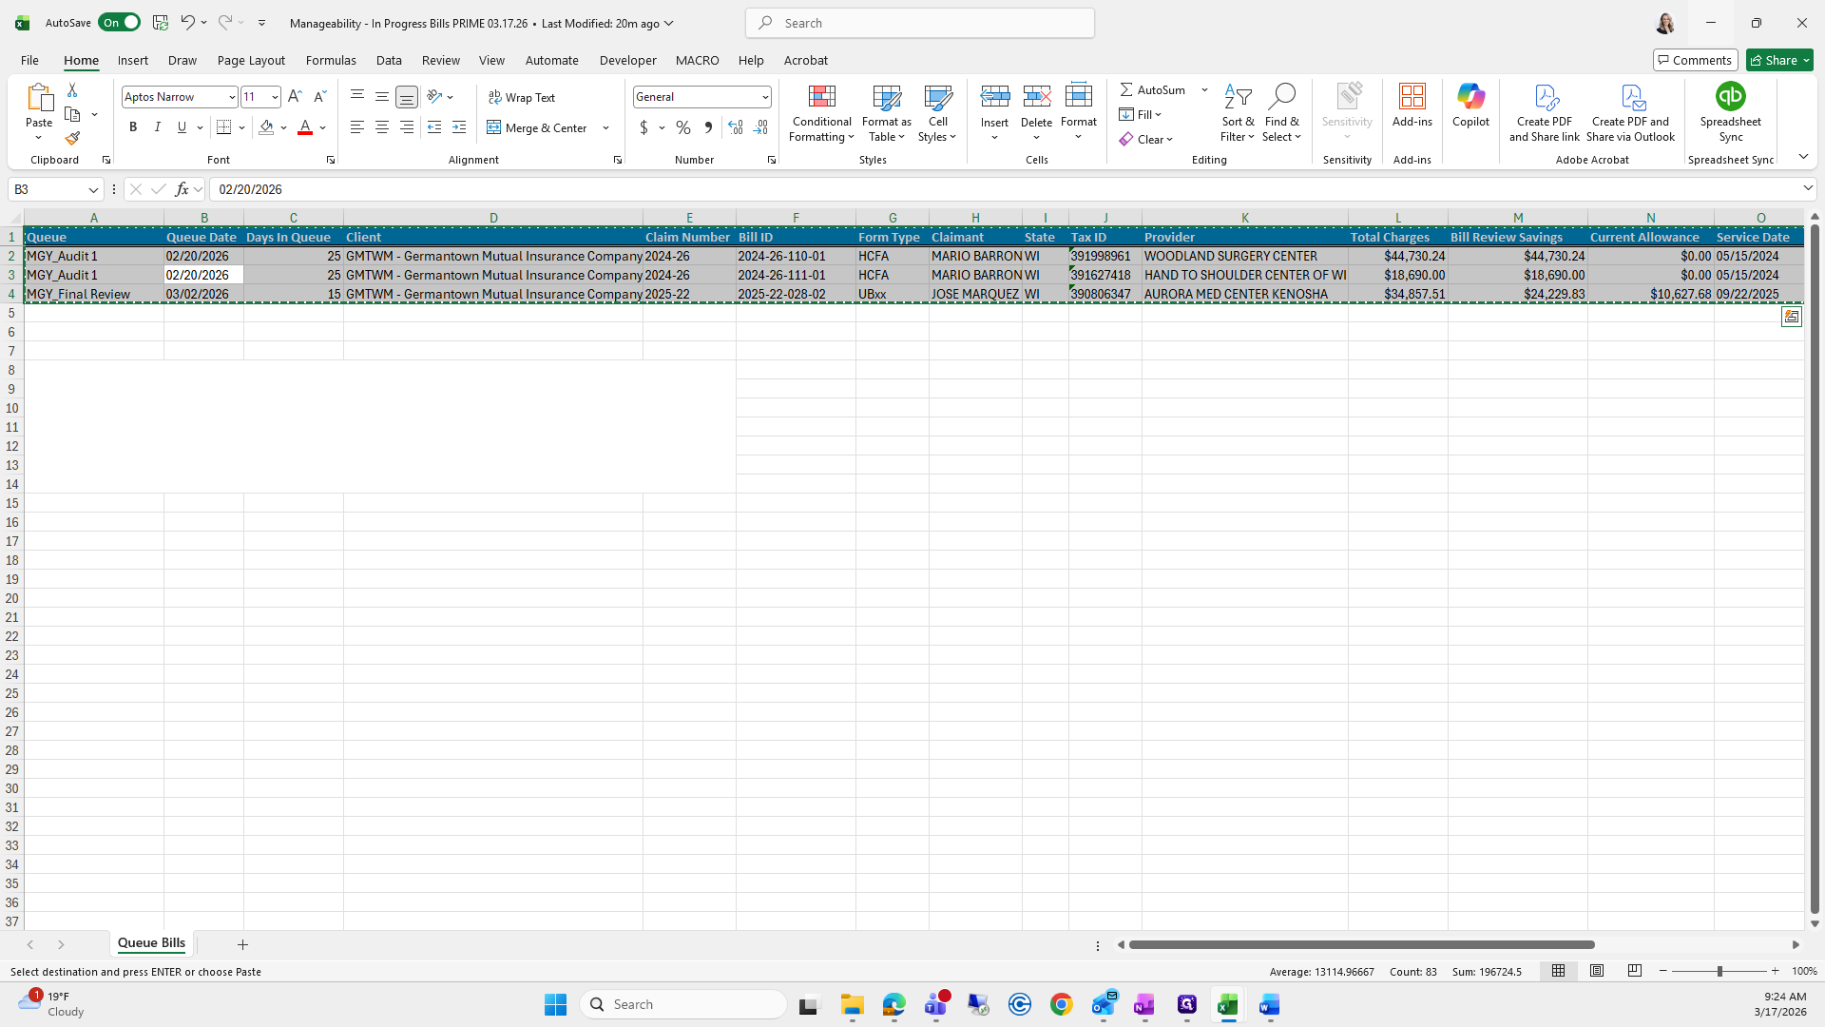Click the Spreadsheet Sync icon

coord(1730,97)
